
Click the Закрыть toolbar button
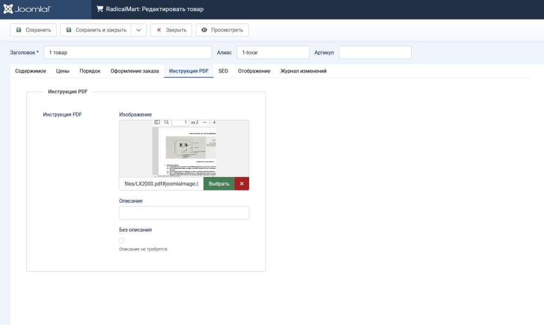171,30
